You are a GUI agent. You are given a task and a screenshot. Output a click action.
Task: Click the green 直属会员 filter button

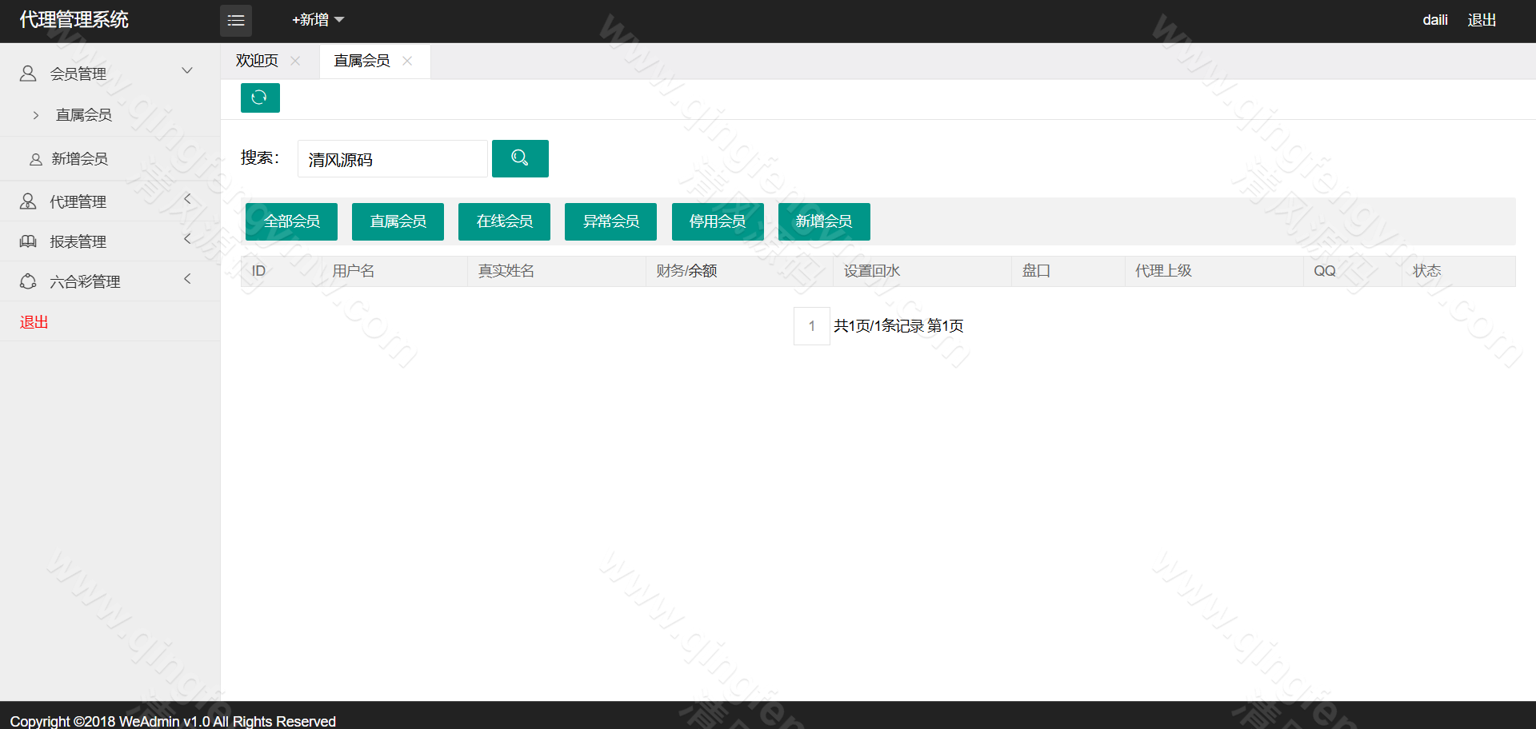pyautogui.click(x=398, y=221)
